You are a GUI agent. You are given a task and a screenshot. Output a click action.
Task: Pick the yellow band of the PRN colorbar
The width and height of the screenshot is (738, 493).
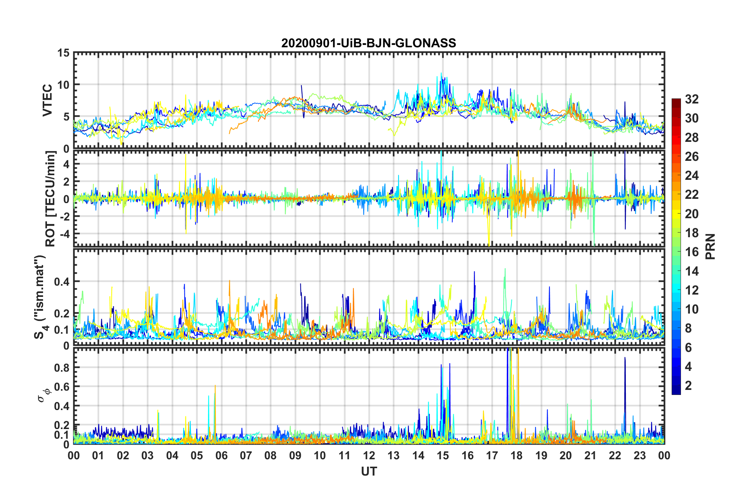coord(676,214)
